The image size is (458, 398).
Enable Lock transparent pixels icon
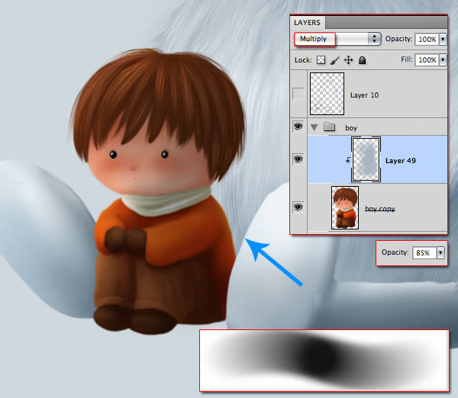[321, 60]
